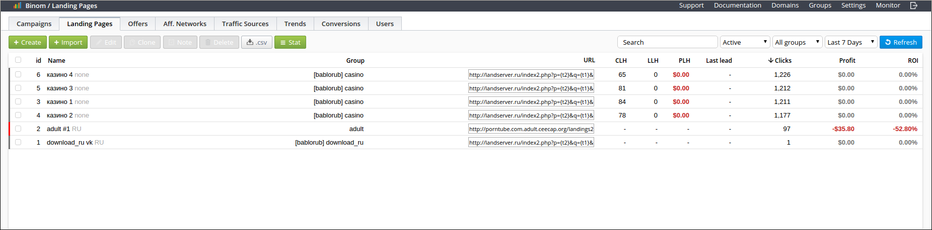
Task: Select the adult #1 landing name
Action: [58, 129]
